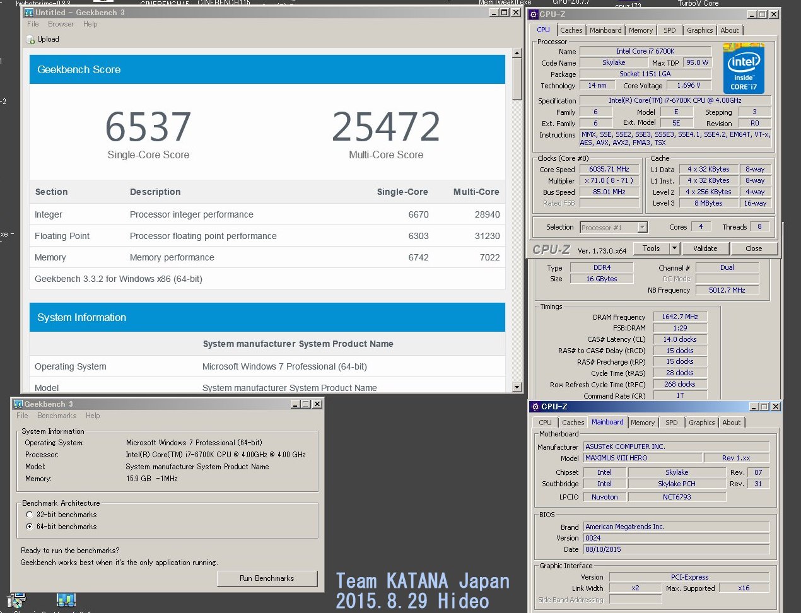Click the Run Benchmarks button
This screenshot has width=801, height=613.
pyautogui.click(x=267, y=578)
